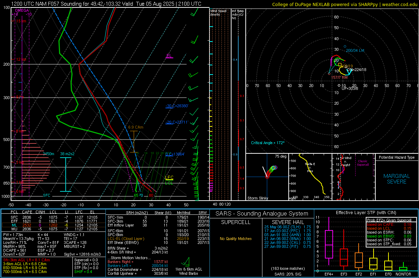
Task: Click the College of DuPage NEXLAB credit text
Action: coord(344,4)
